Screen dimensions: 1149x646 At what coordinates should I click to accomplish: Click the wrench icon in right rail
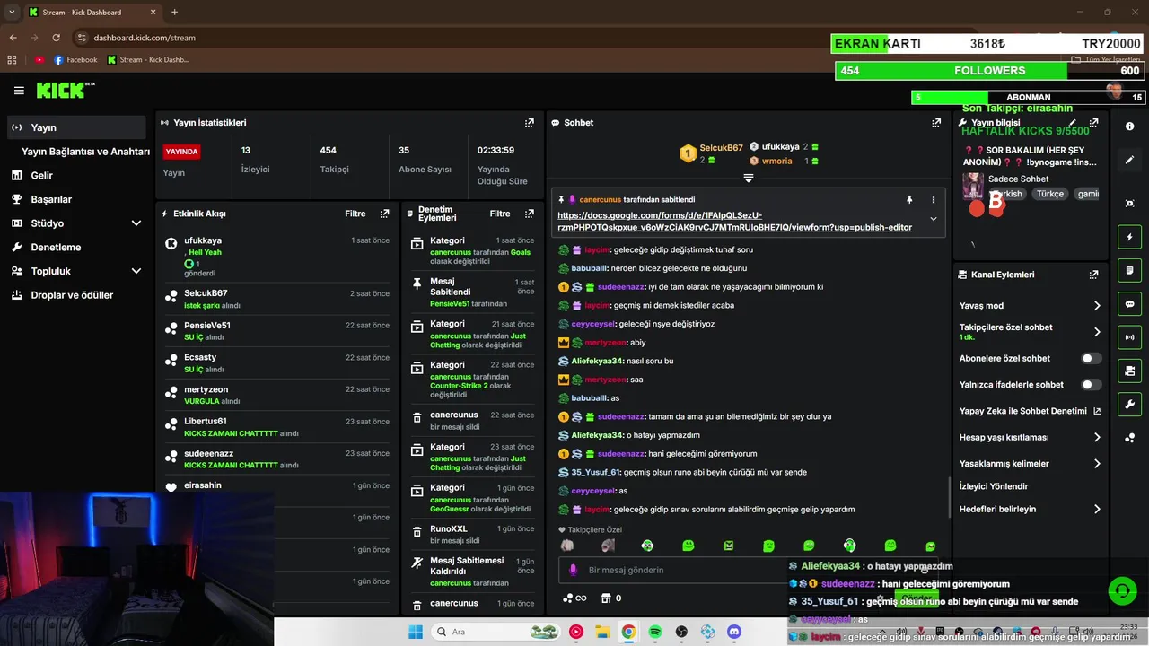1129,404
